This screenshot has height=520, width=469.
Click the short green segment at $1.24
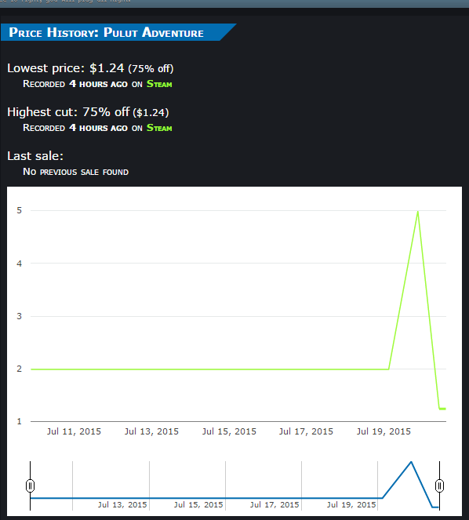click(442, 409)
